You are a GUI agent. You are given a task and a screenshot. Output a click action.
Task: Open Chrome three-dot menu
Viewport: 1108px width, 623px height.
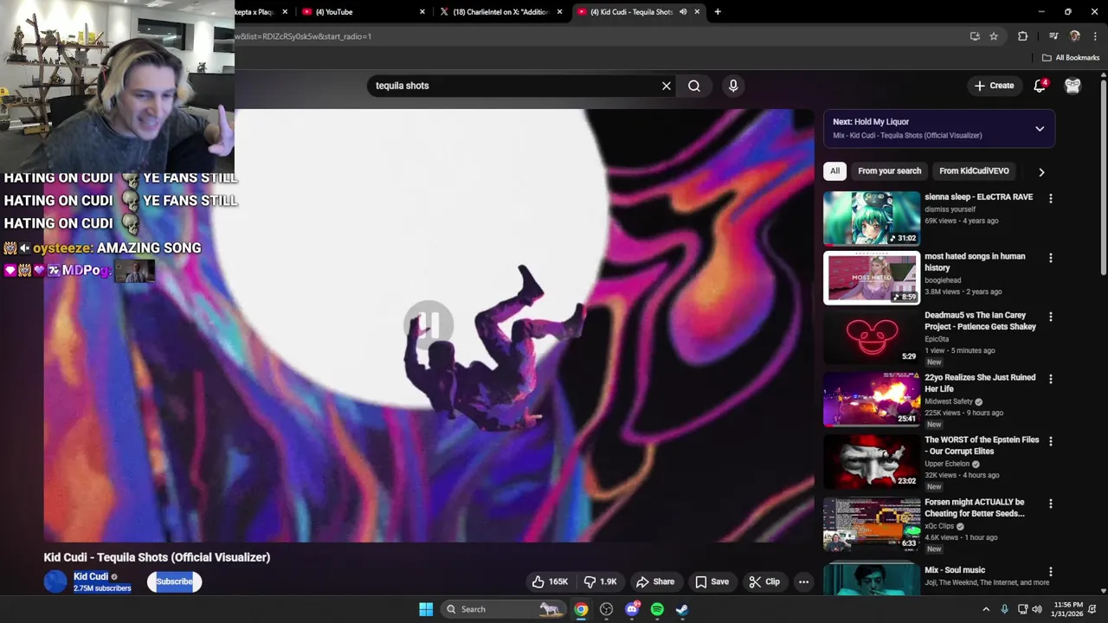[x=1095, y=36]
